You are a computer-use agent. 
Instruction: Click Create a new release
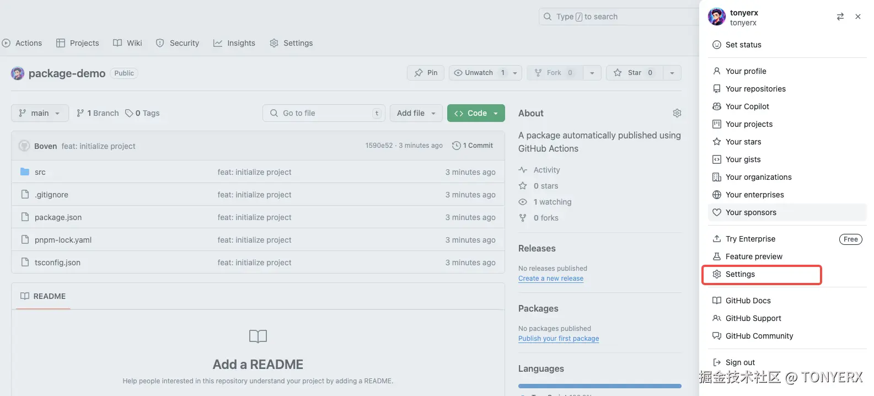551,279
